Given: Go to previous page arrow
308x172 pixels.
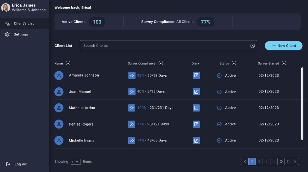Looking at the screenshot, I should (x=245, y=162).
